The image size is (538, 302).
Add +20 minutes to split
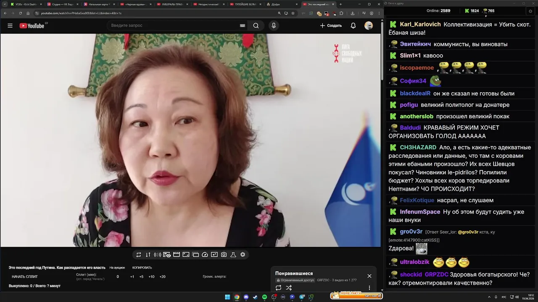tap(163, 277)
